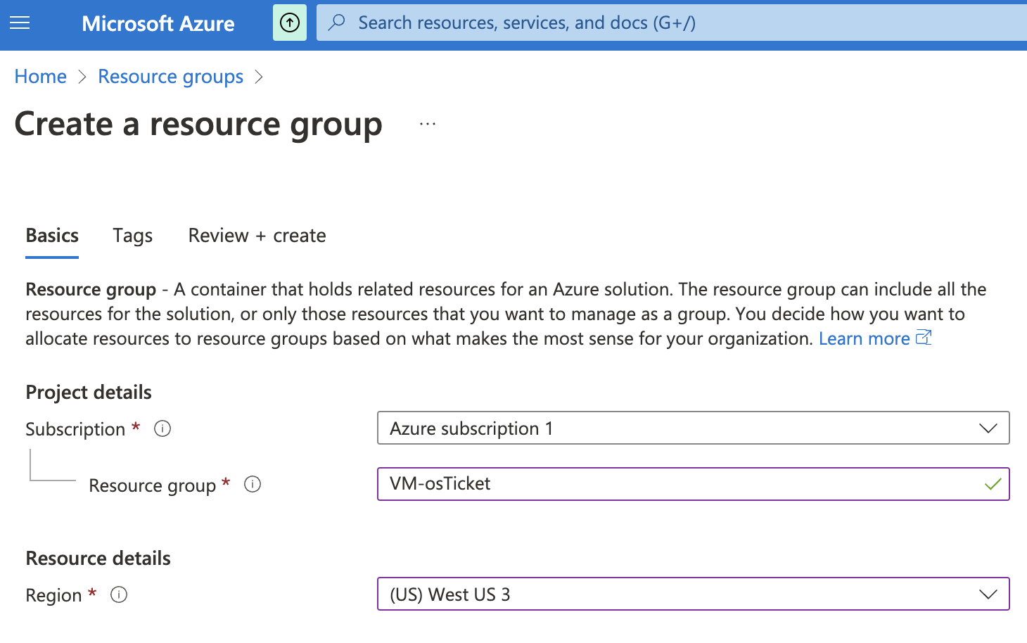Click the Resource group info icon
This screenshot has width=1027, height=643.
tap(253, 484)
